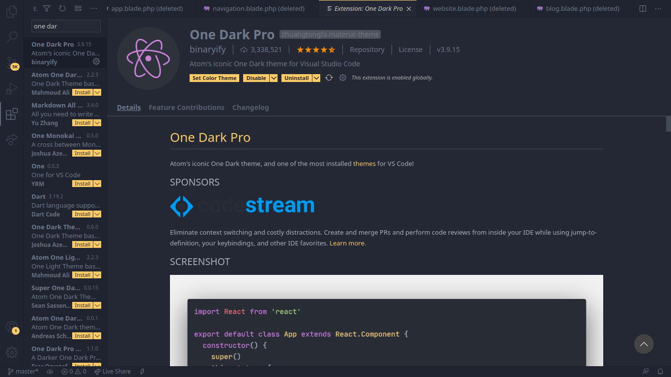Open editor More Actions menu
Image resolution: width=671 pixels, height=377 pixels.
coord(659,8)
